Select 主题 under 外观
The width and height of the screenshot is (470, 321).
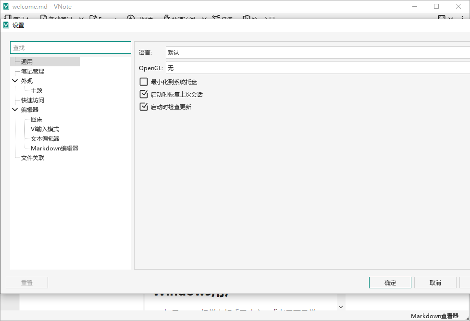pos(37,90)
